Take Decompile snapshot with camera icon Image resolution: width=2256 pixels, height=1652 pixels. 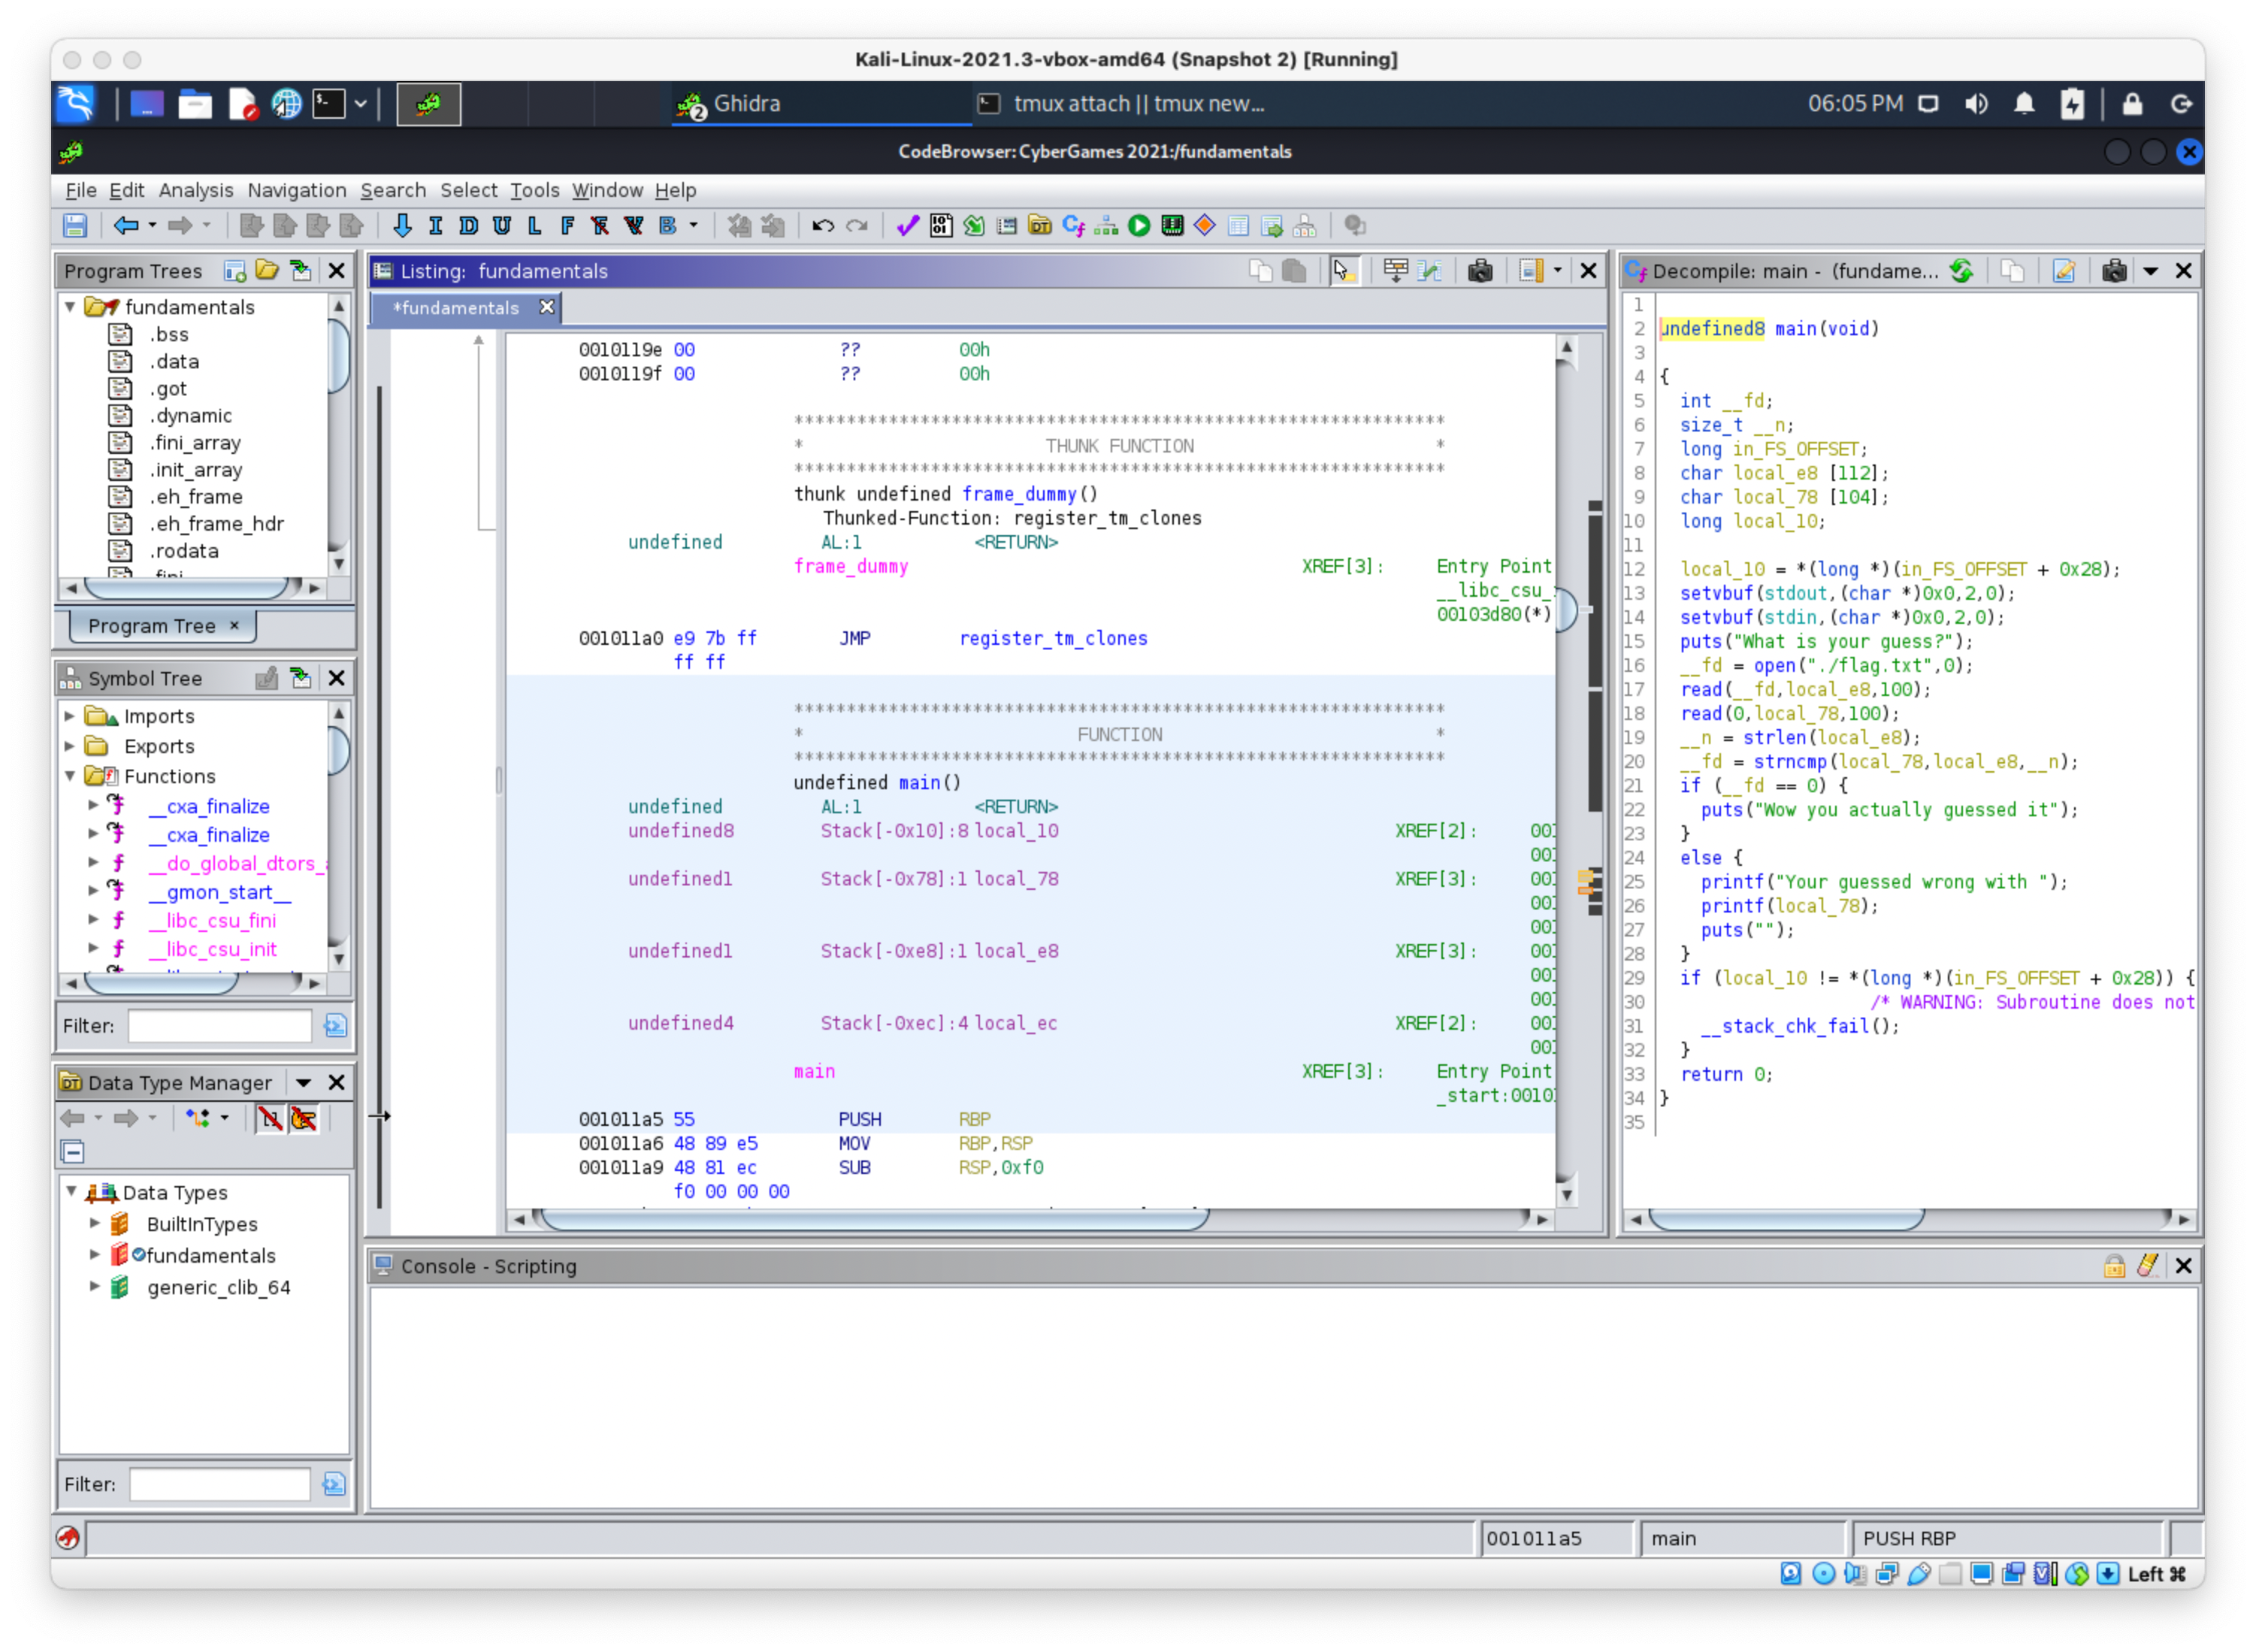coord(2115,271)
